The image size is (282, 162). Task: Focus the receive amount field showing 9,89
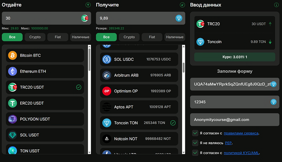[141, 18]
